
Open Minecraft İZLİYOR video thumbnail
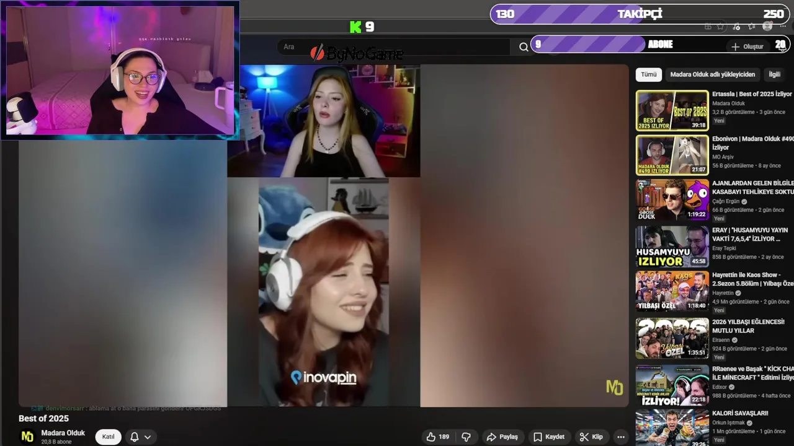(672, 385)
